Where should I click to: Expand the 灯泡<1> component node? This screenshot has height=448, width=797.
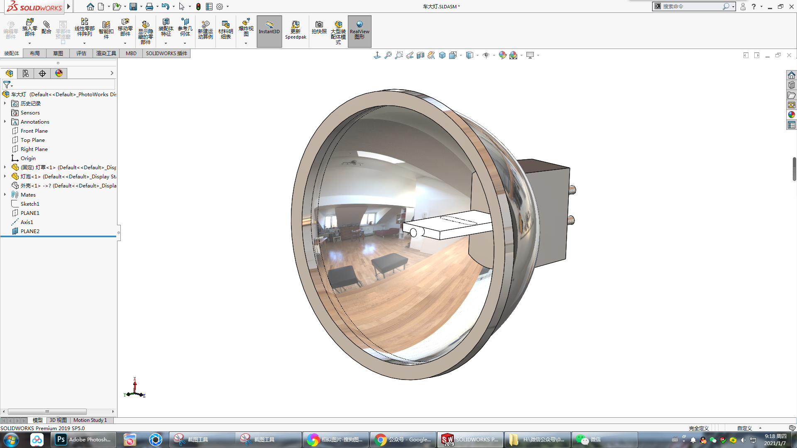coord(5,176)
